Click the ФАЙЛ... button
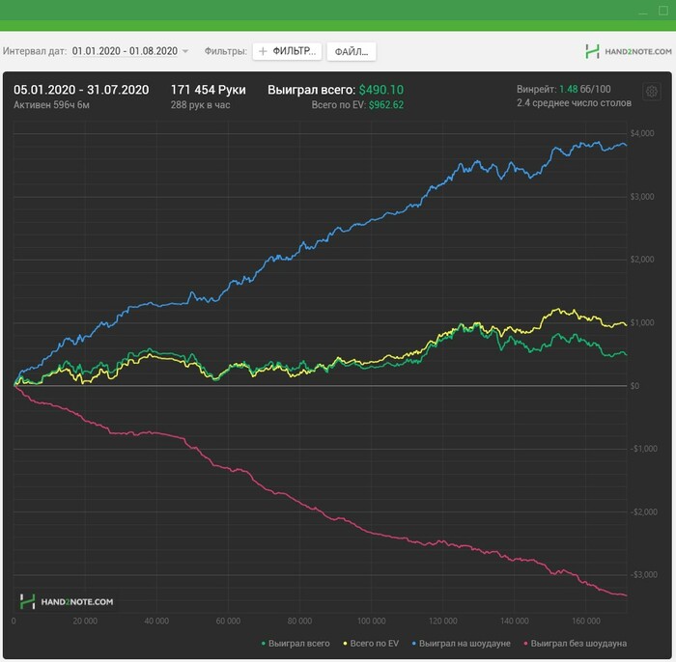Viewport: 676px width, 662px height. pos(352,52)
